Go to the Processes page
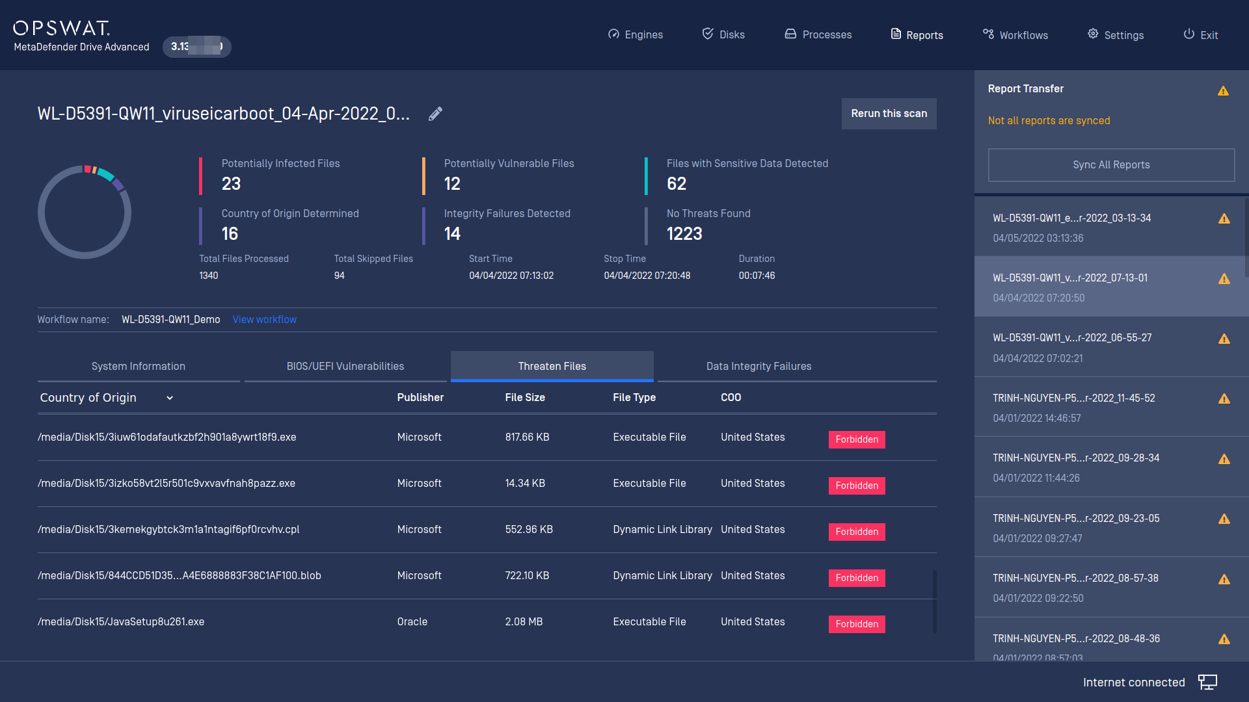Image resolution: width=1249 pixels, height=702 pixels. (x=818, y=34)
